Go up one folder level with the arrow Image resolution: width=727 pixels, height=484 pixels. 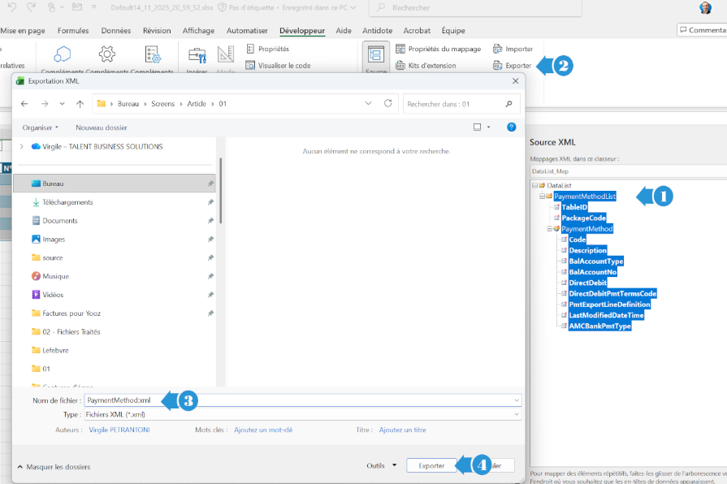coord(80,104)
